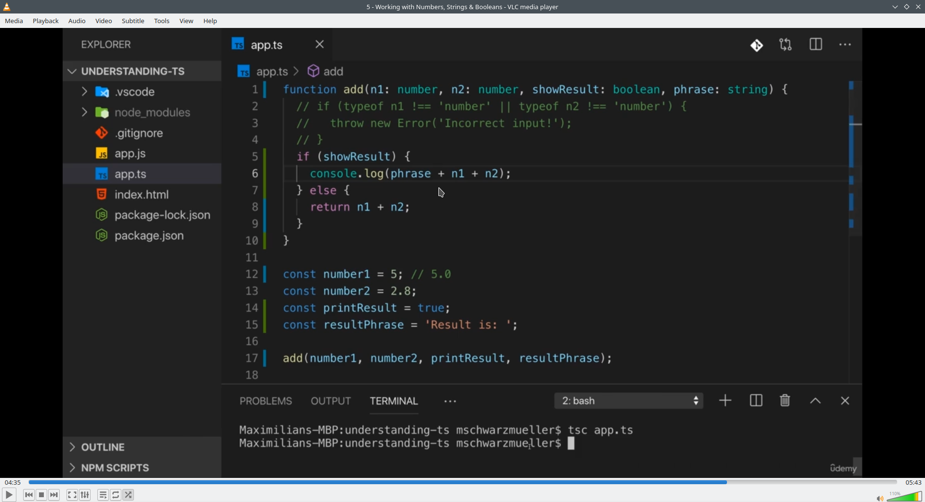Click the app.ts breadcrumb

[263, 71]
